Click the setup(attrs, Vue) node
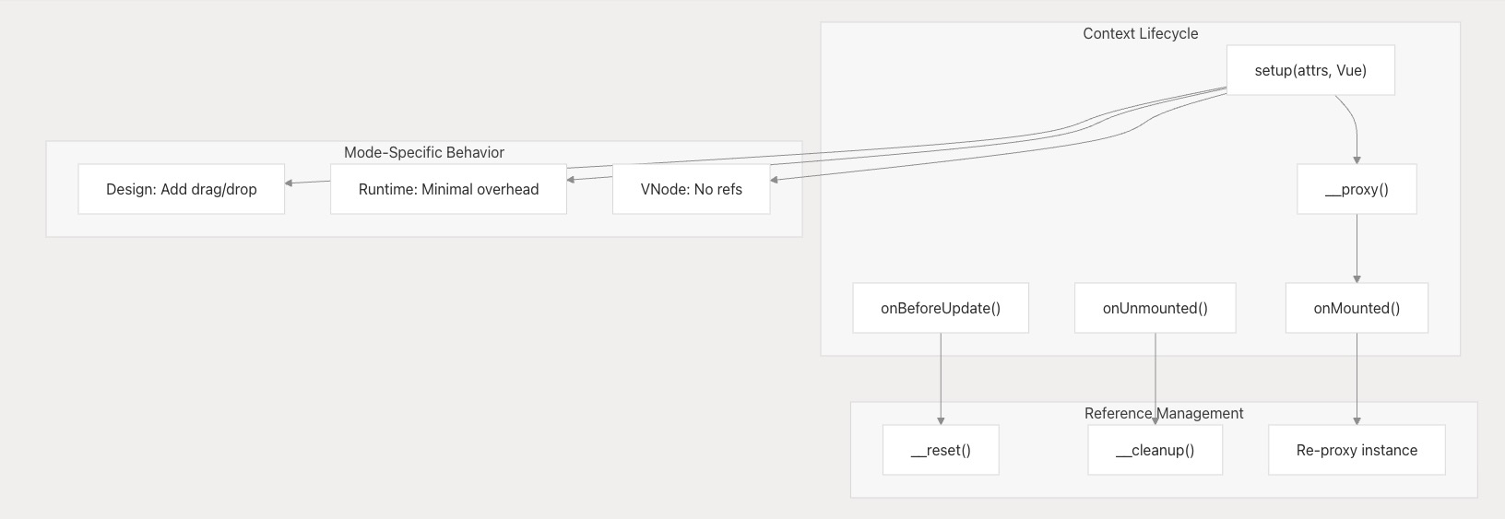 [x=1309, y=70]
